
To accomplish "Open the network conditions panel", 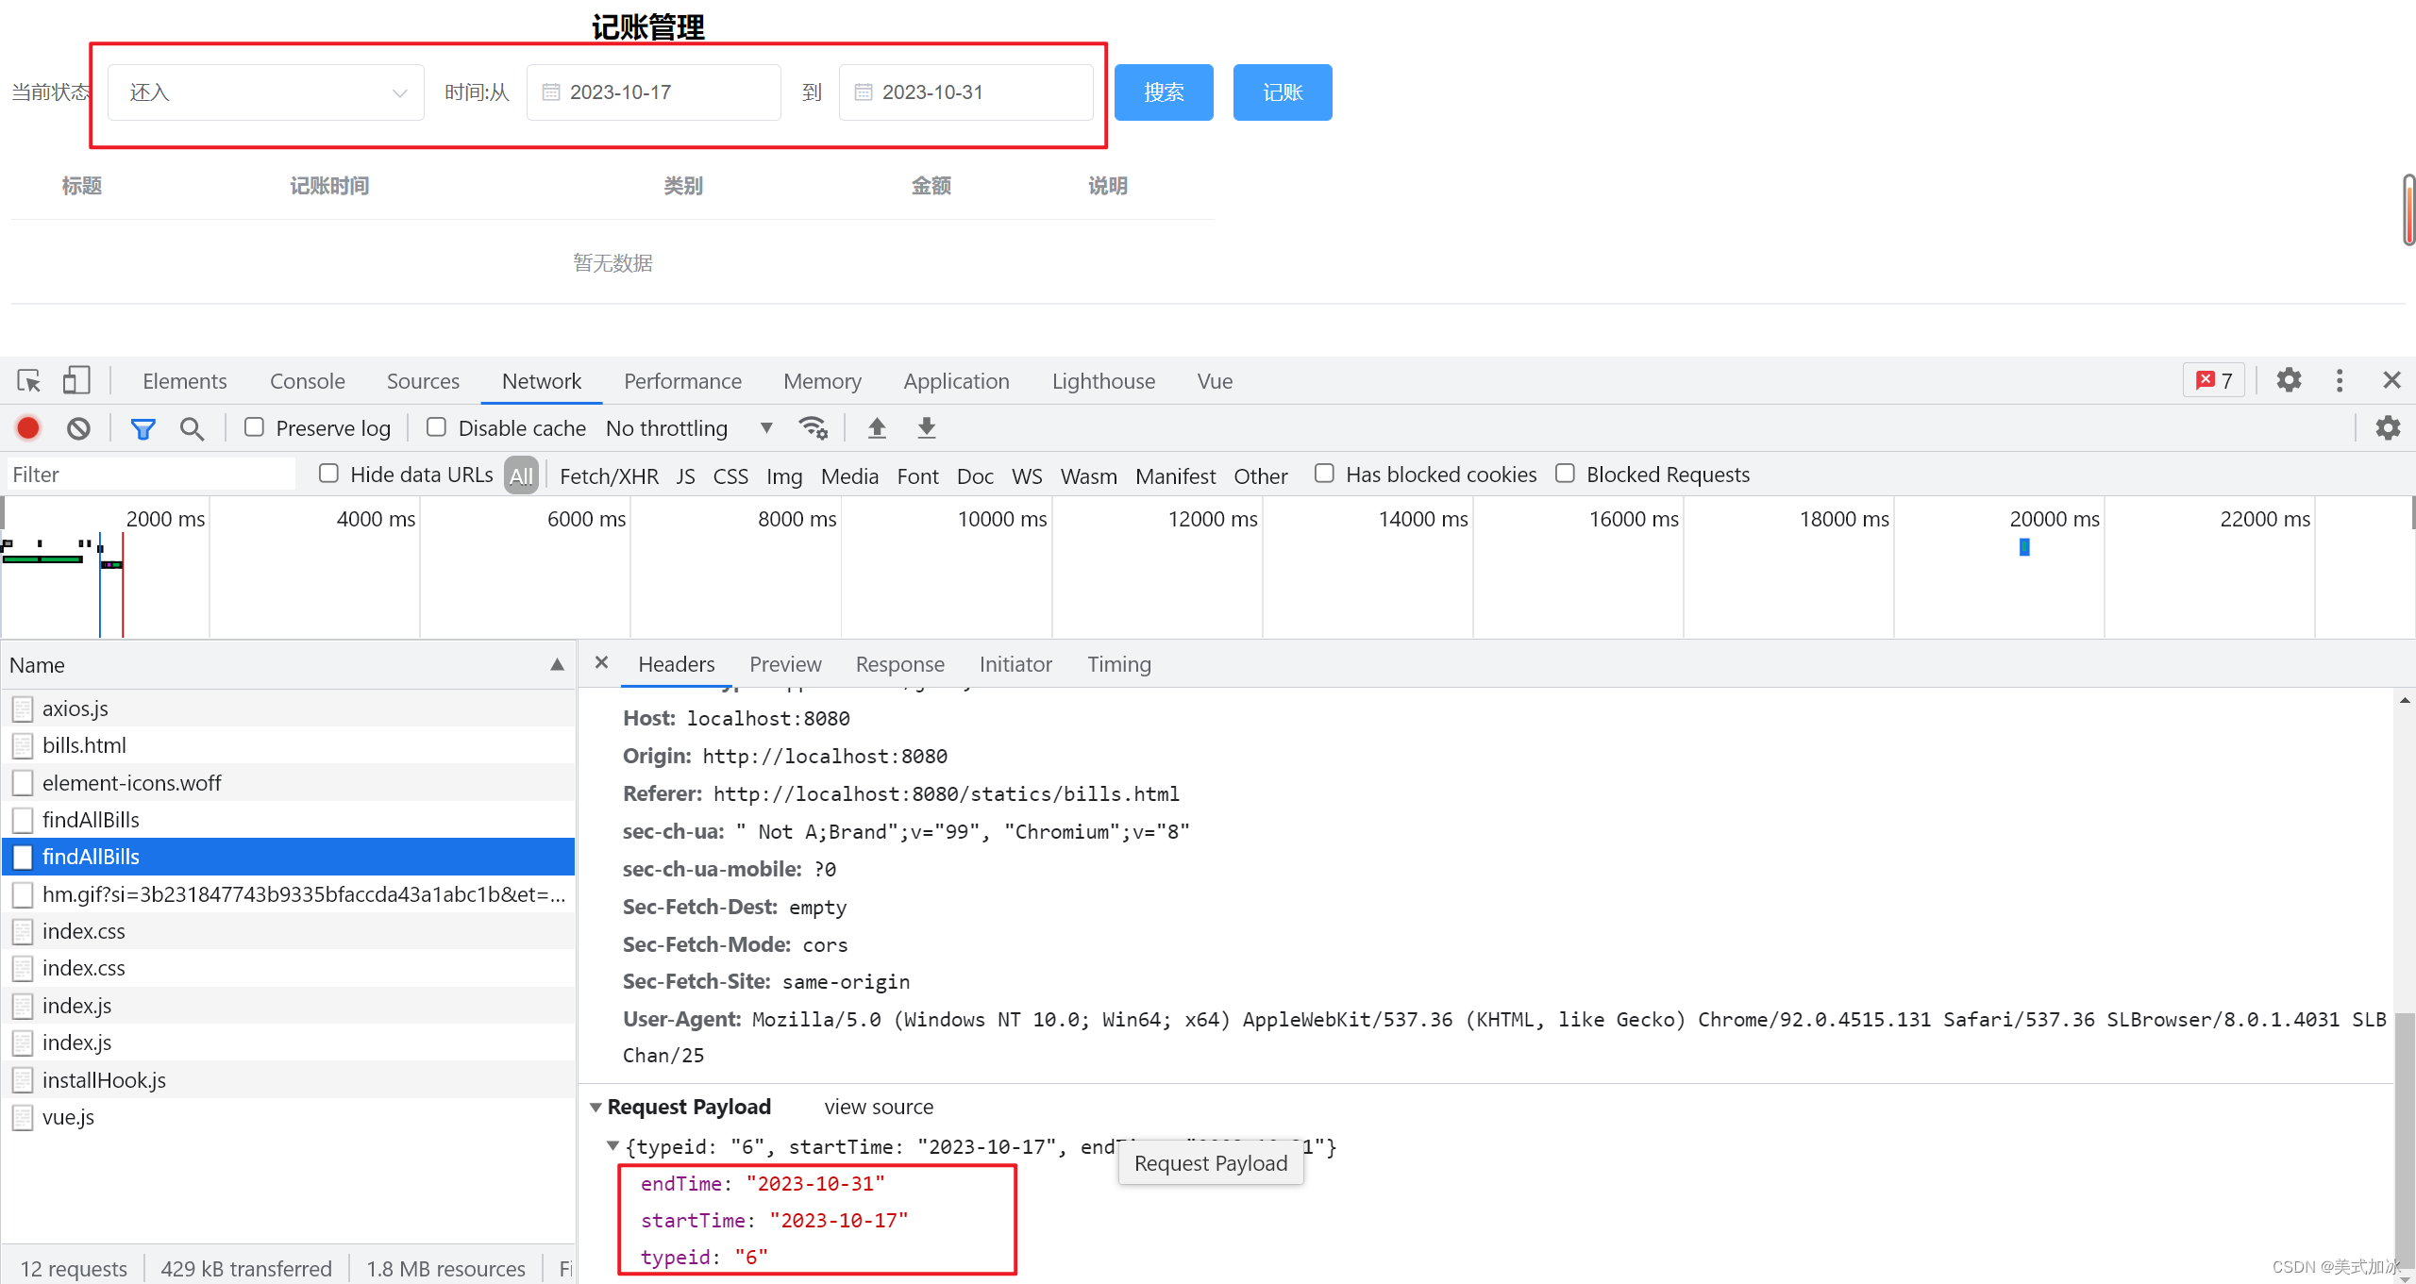I will (813, 427).
